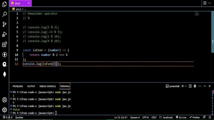Open feedback icon in status bar
This screenshot has height=120, width=214.
tap(204, 117)
